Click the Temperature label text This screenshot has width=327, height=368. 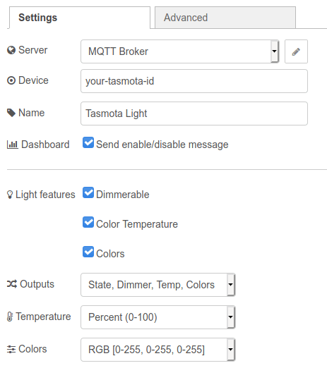coord(43,317)
